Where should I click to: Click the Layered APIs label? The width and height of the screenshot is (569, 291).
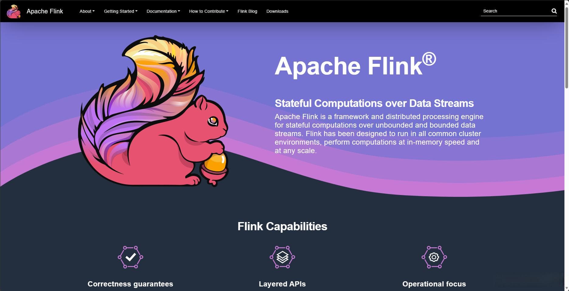coord(282,284)
